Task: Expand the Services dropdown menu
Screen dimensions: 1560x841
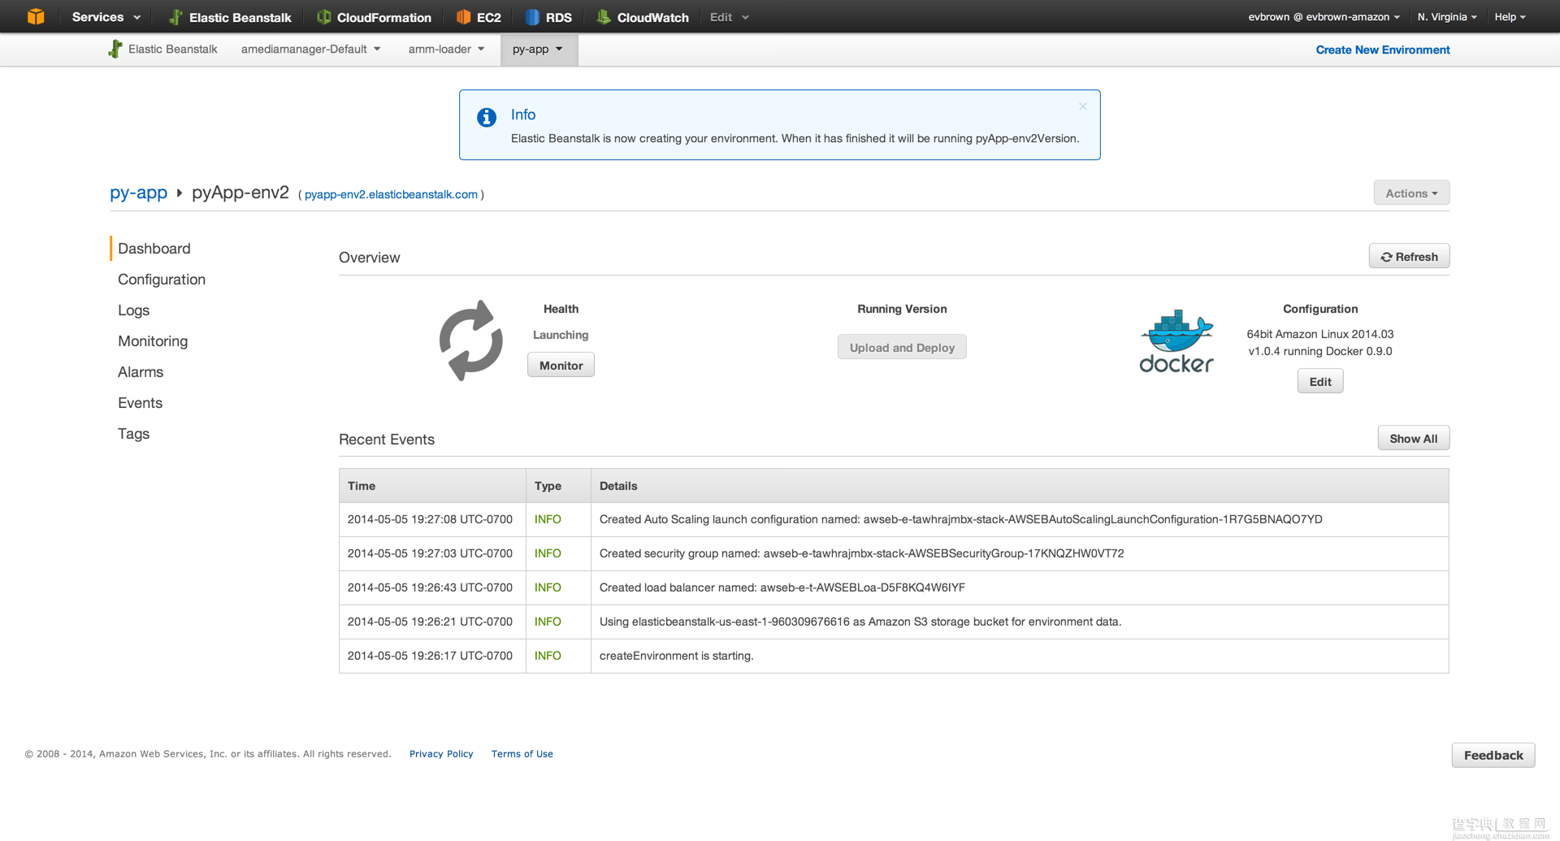Action: pyautogui.click(x=106, y=17)
